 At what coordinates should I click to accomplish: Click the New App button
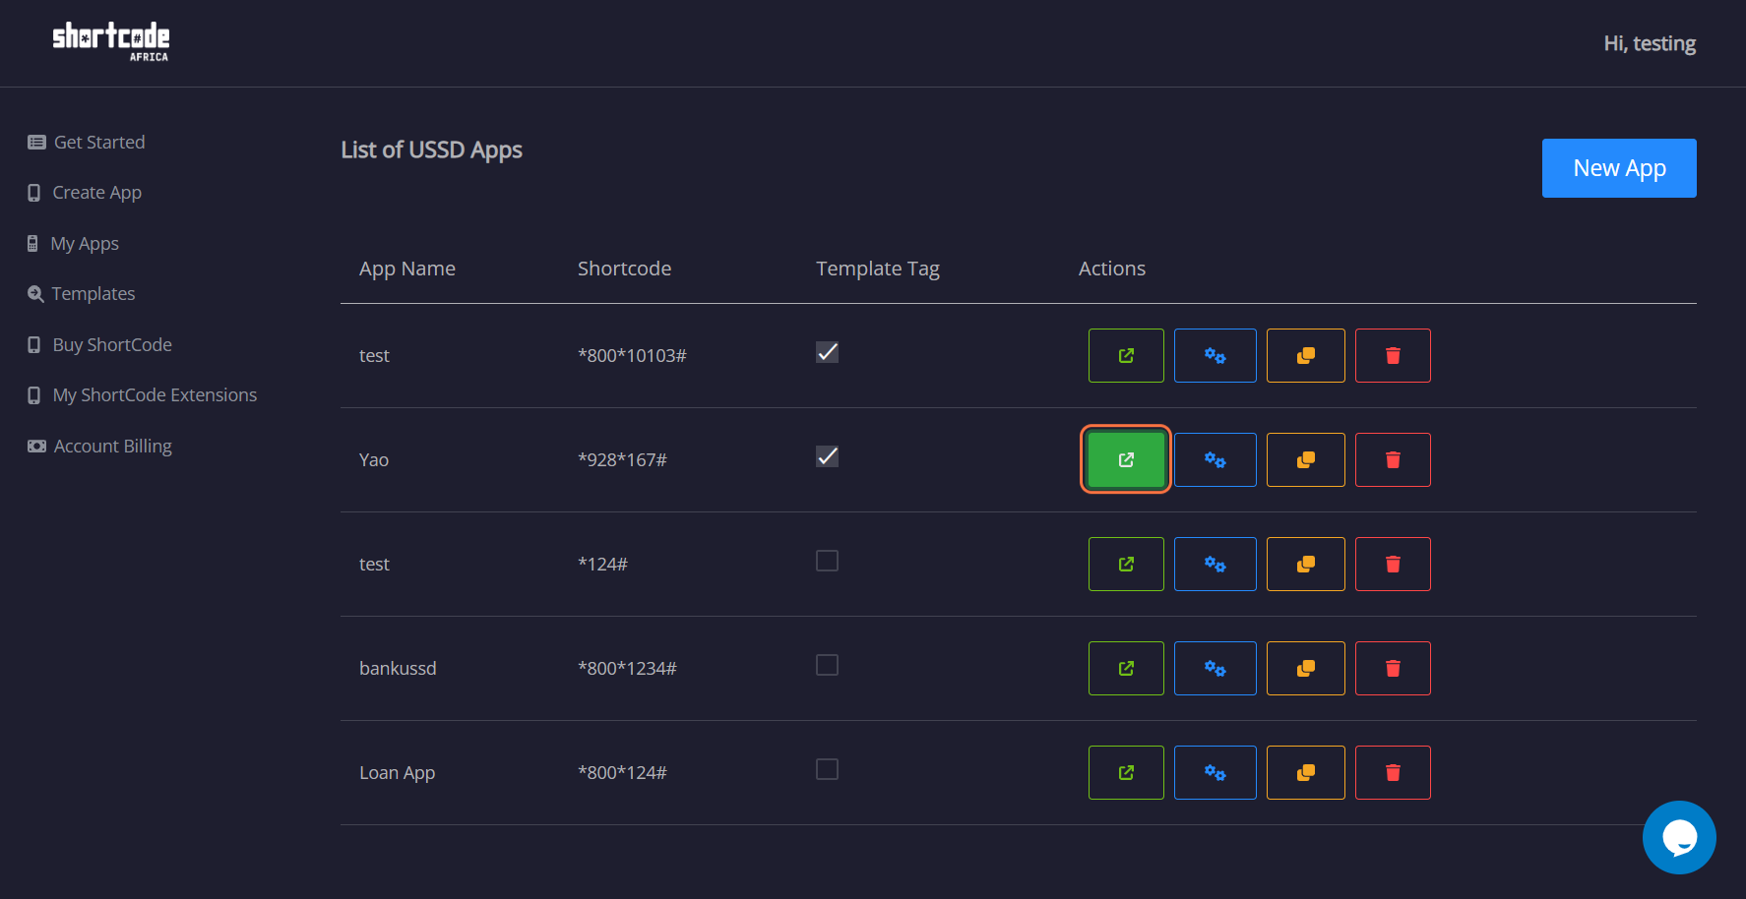coord(1619,168)
